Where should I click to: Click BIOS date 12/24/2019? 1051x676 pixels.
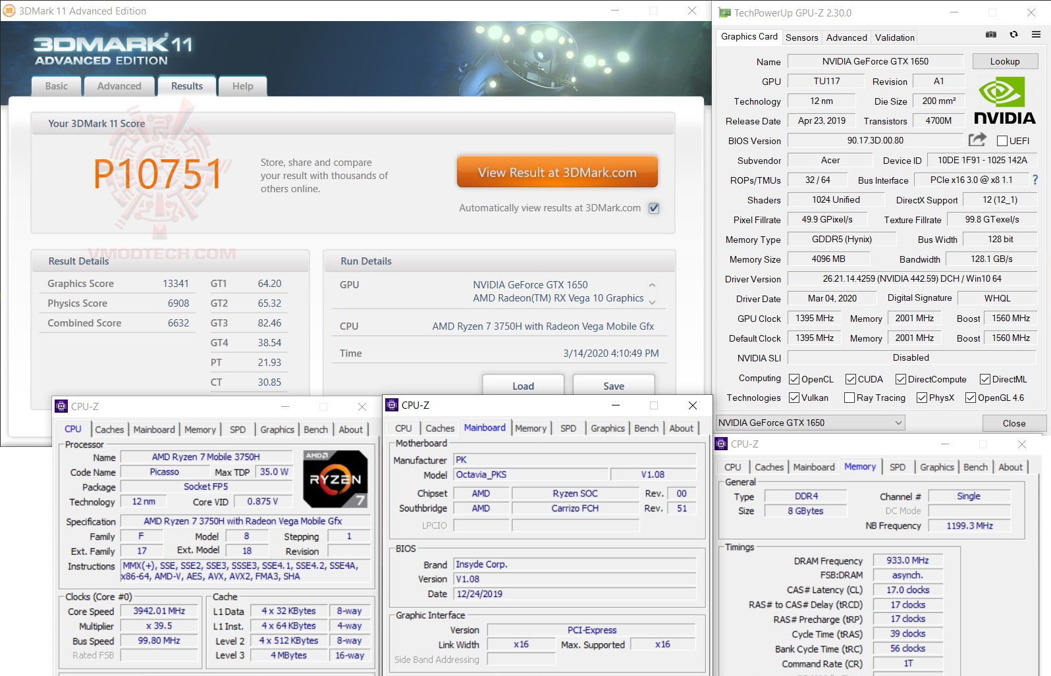[x=575, y=594]
